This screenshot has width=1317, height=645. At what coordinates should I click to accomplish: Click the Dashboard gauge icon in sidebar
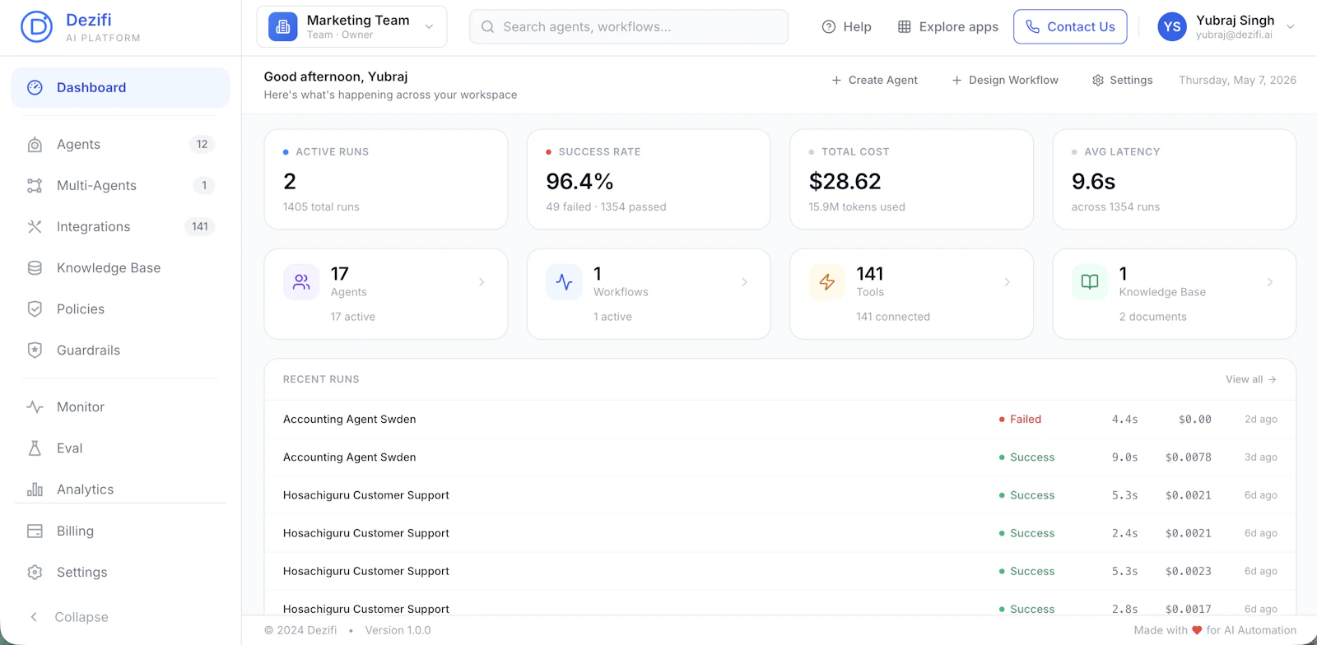(x=35, y=87)
